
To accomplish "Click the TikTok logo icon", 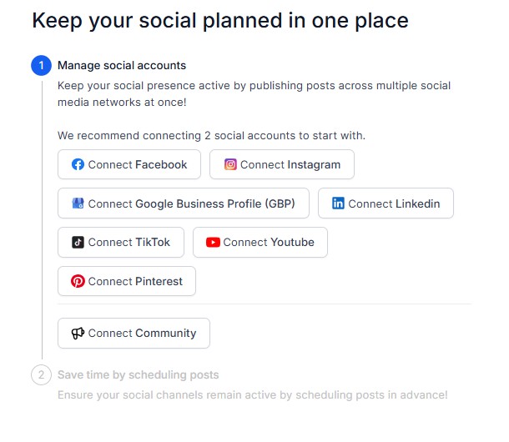I will [78, 242].
